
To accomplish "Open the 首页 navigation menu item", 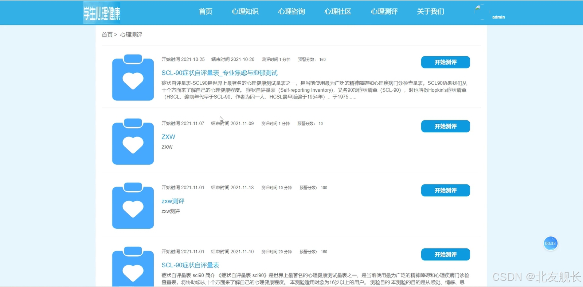I will pos(206,12).
